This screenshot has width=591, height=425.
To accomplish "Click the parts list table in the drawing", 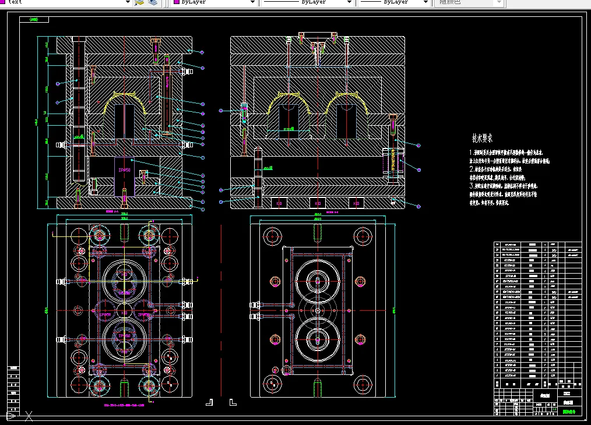I will pyautogui.click(x=537, y=314).
